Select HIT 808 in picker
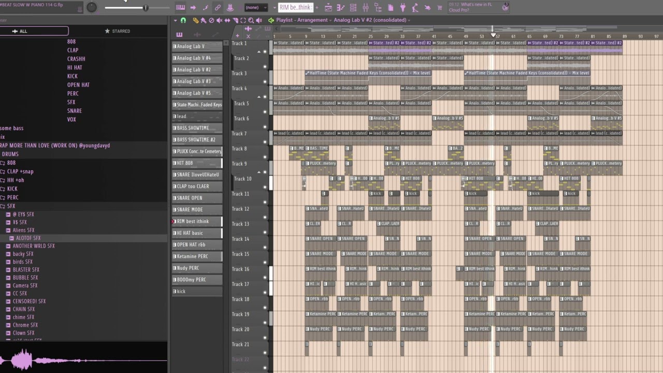The width and height of the screenshot is (663, 373). coord(197,163)
